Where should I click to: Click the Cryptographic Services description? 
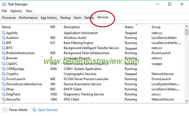(x=80, y=74)
